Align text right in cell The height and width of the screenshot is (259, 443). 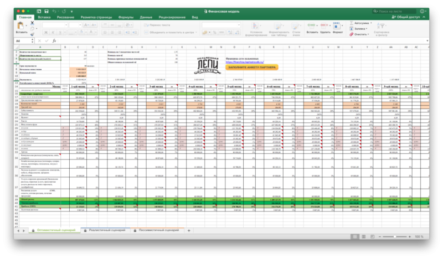point(119,33)
